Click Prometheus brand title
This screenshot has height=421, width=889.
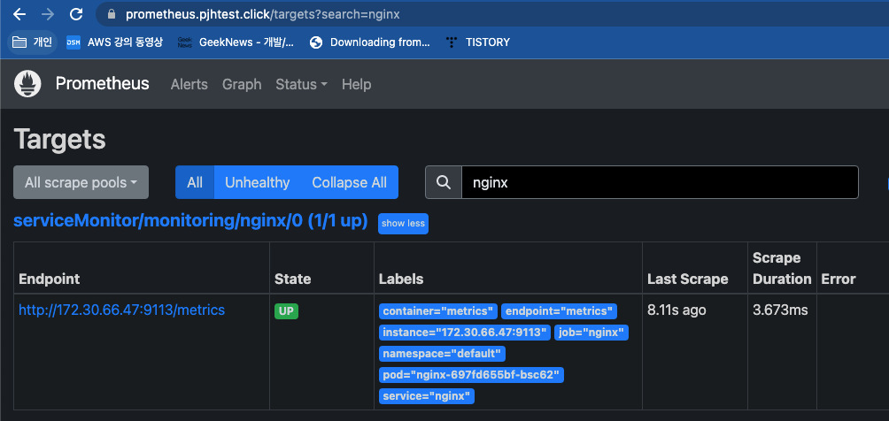point(102,84)
